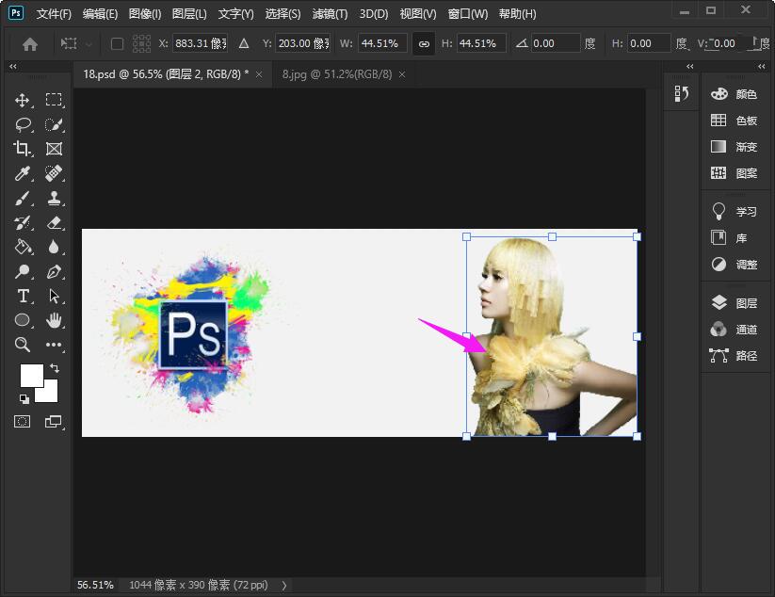Select the Move tool
The height and width of the screenshot is (597, 775).
point(23,100)
